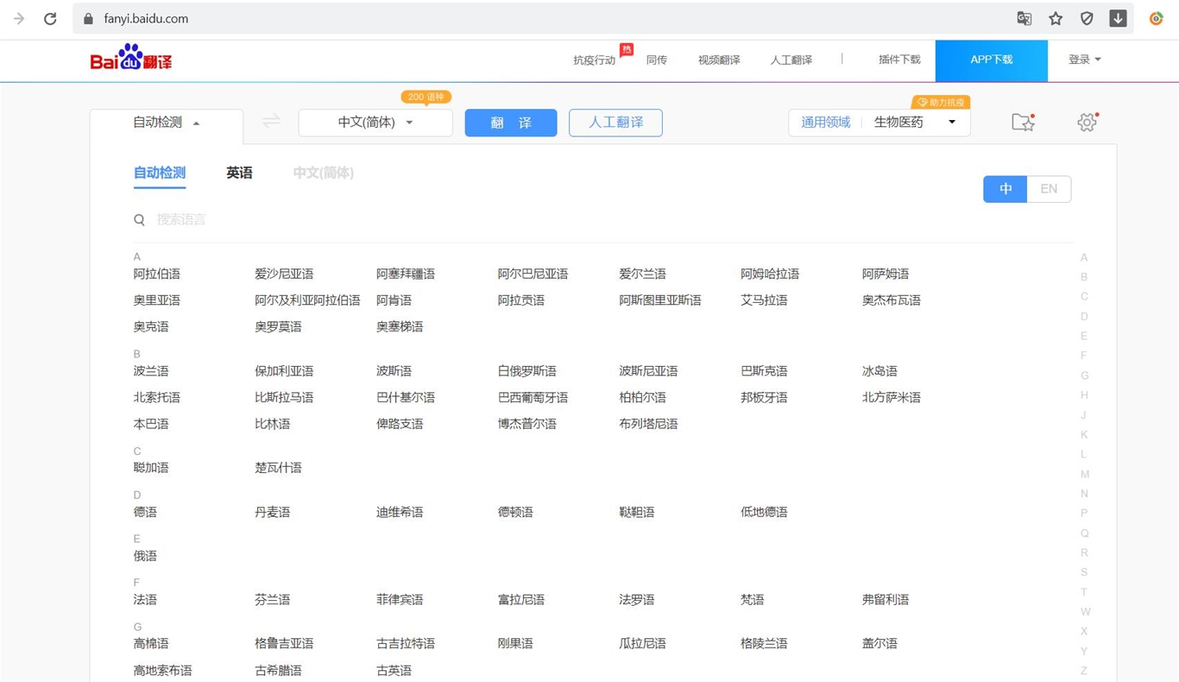
Task: Click the search magnifier icon
Action: point(139,220)
